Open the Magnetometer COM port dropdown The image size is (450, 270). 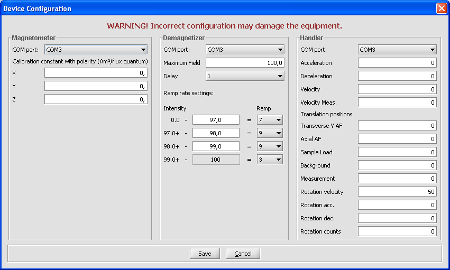[96, 50]
